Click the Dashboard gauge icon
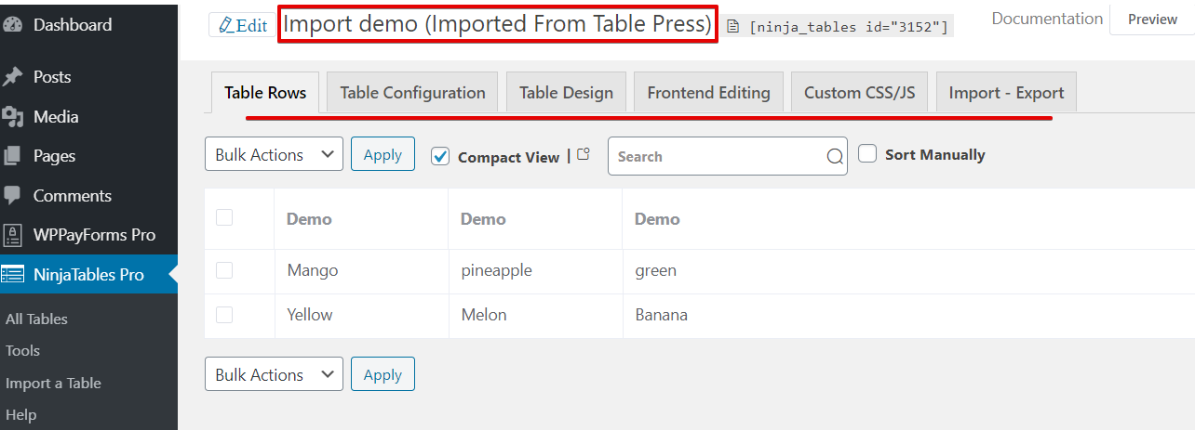 pos(13,25)
